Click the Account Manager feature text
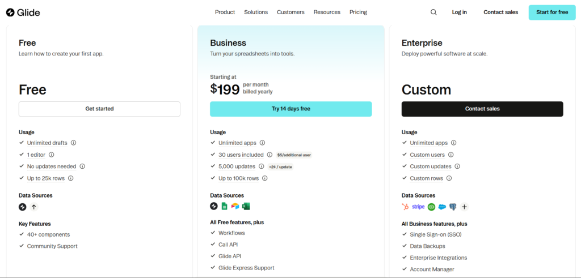Viewport: 581px width, 278px height. tap(432, 270)
